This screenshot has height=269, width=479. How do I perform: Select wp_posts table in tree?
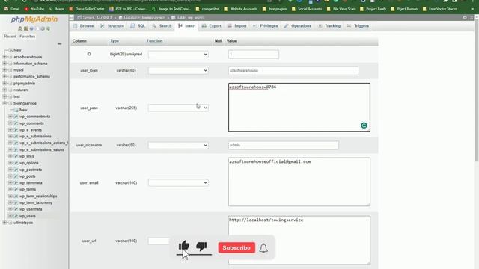coord(28,176)
